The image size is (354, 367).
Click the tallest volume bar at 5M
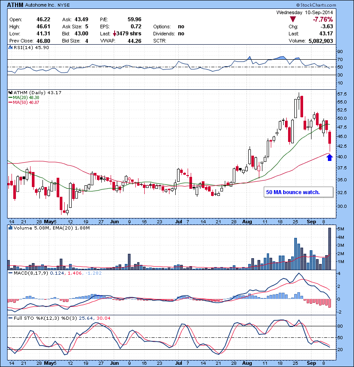[x=330, y=249]
